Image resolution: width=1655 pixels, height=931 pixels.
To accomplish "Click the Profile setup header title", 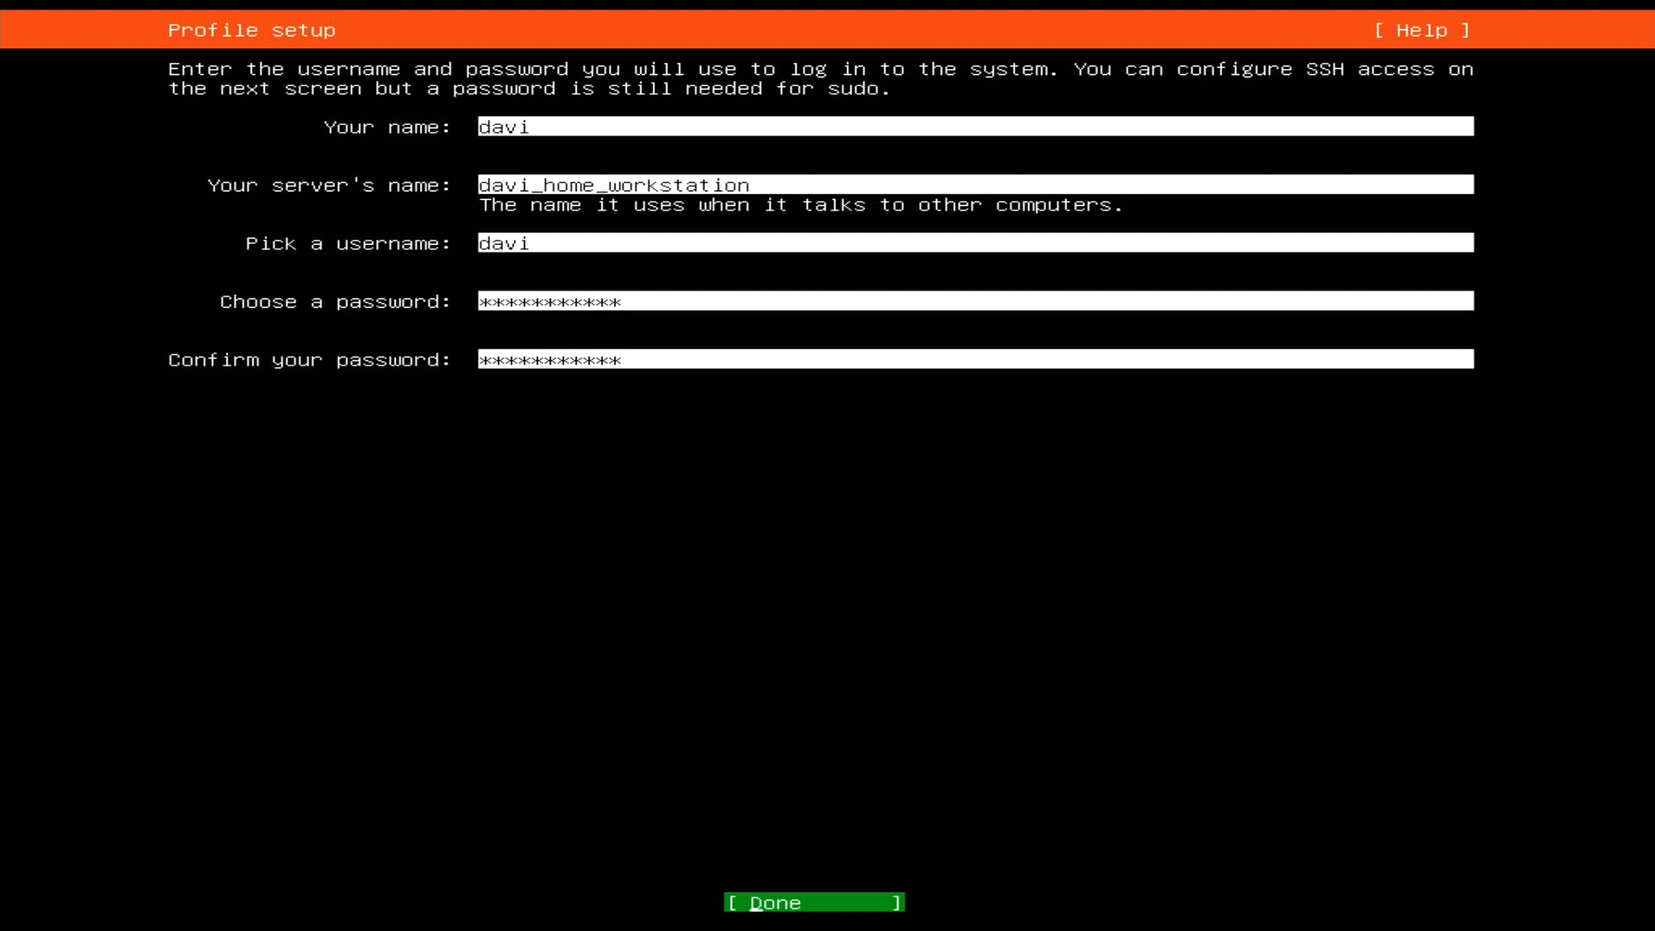I will click(x=251, y=30).
